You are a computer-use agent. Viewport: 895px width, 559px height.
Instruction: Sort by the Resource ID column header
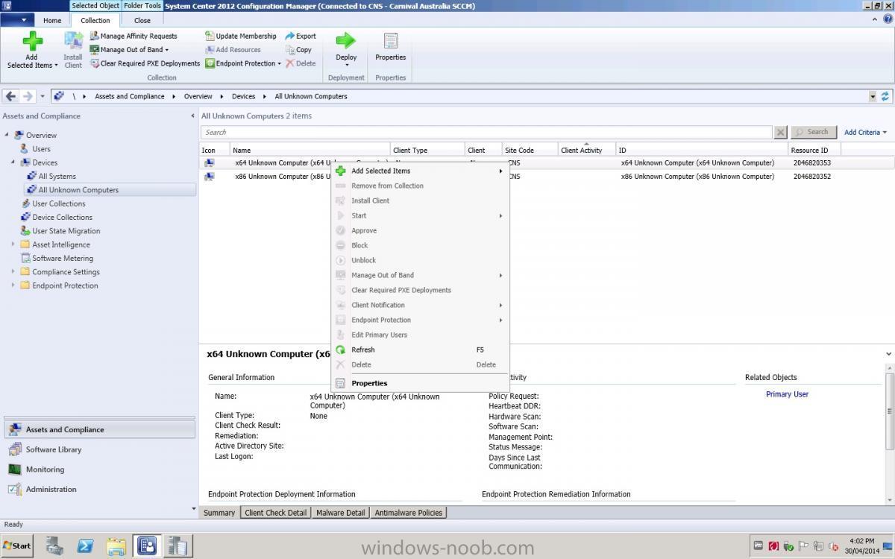[814, 150]
